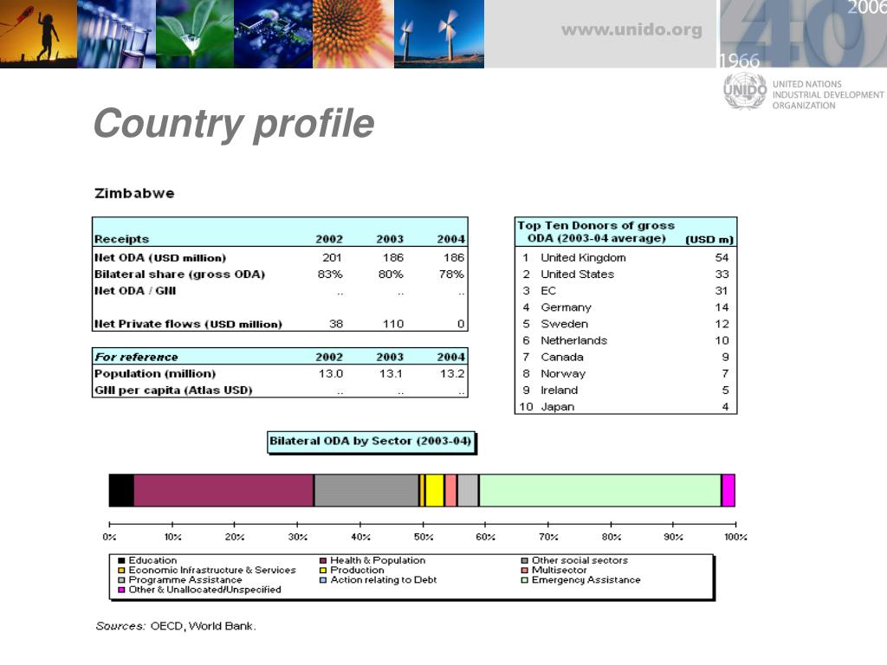
Task: Click the Ireland donor row
Action: [x=625, y=391]
